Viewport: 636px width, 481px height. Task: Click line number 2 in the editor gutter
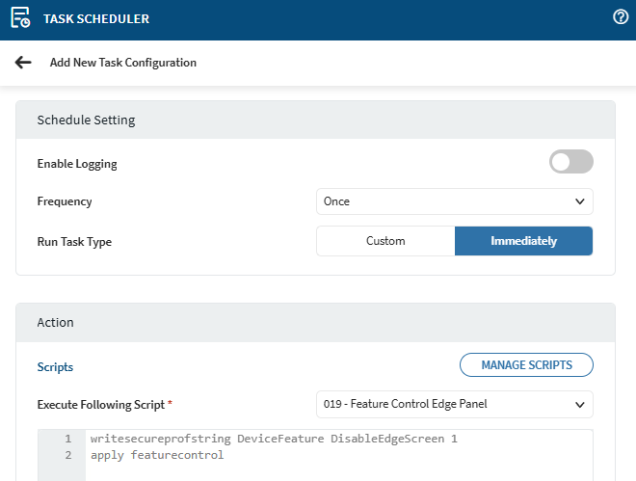pos(68,455)
